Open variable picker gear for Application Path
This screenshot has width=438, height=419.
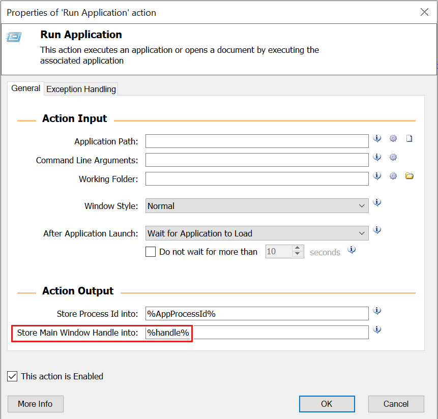393,138
